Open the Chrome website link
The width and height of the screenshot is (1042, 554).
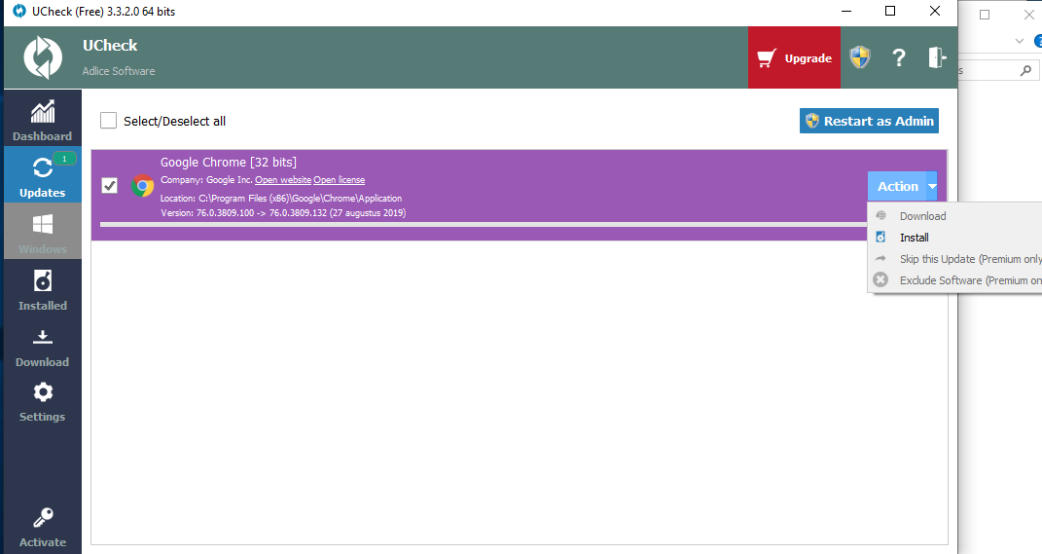click(x=283, y=179)
